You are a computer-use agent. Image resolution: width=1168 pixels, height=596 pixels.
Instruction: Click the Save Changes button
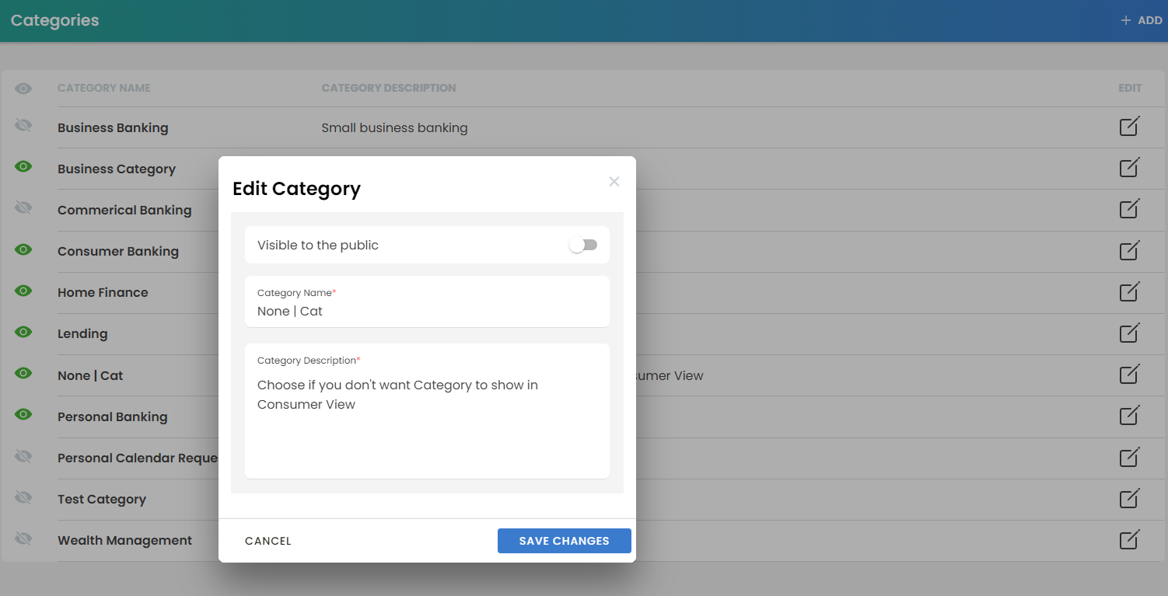(x=564, y=541)
